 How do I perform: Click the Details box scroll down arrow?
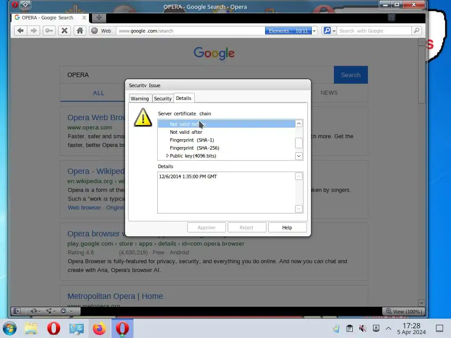point(299,209)
